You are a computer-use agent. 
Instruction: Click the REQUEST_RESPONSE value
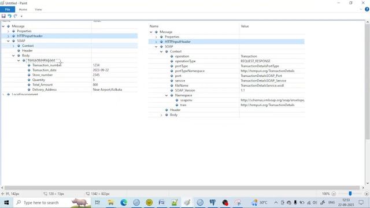256,61
